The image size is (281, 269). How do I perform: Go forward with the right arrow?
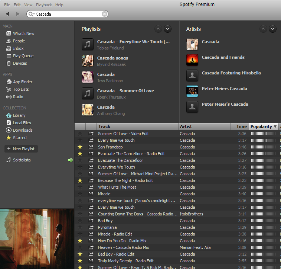(18, 14)
